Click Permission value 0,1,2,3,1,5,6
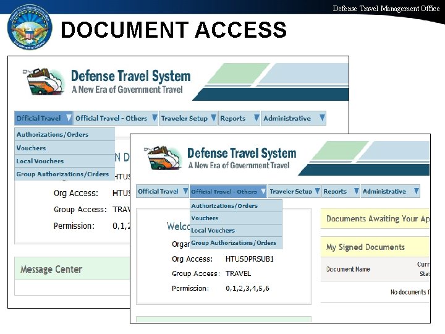The height and width of the screenshot is (334, 445). (247, 288)
